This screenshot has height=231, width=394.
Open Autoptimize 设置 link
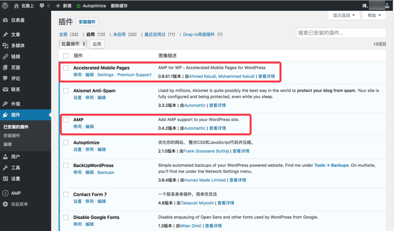click(x=77, y=149)
